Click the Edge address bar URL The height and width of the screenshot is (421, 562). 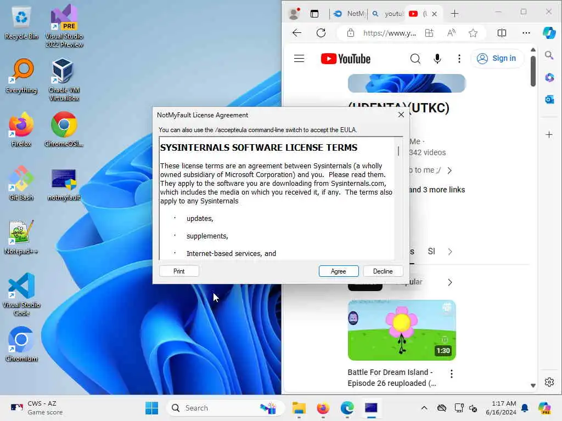pyautogui.click(x=389, y=33)
